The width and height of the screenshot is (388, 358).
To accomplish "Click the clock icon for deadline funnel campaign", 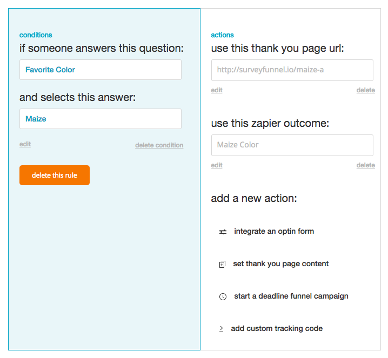I will [x=223, y=297].
